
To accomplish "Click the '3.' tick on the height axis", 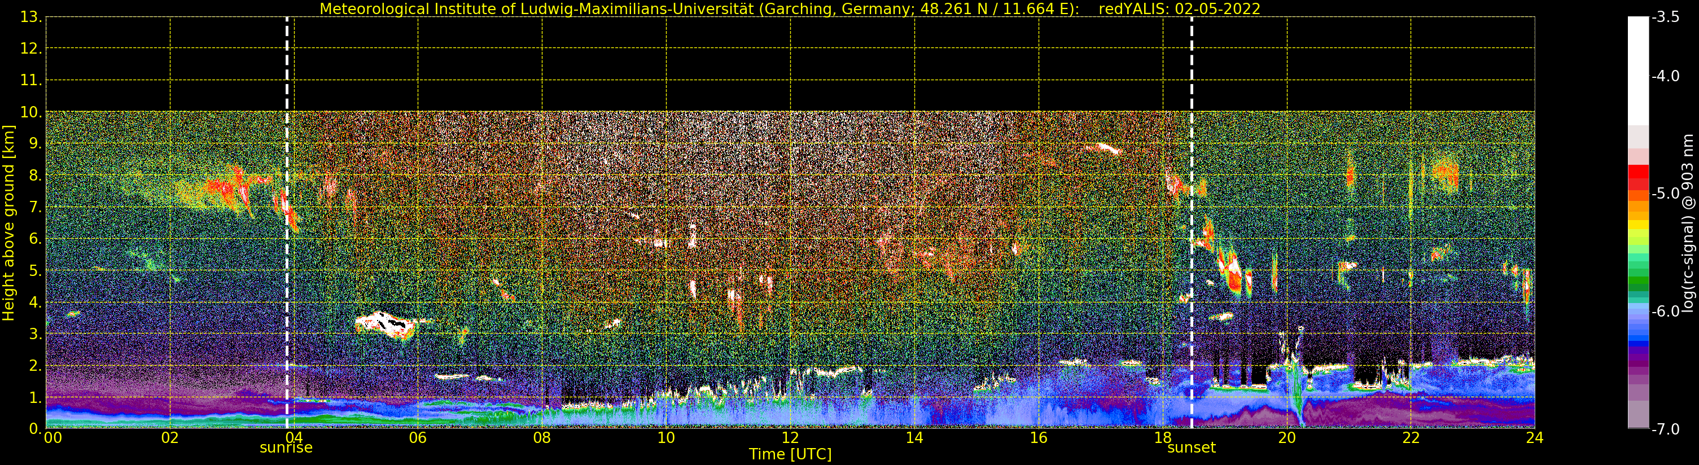I will (x=35, y=334).
